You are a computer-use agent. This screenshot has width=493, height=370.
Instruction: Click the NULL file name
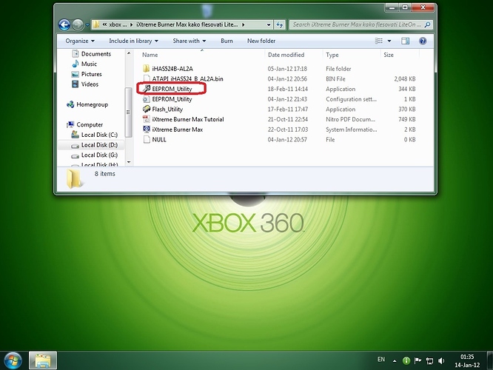coord(159,139)
